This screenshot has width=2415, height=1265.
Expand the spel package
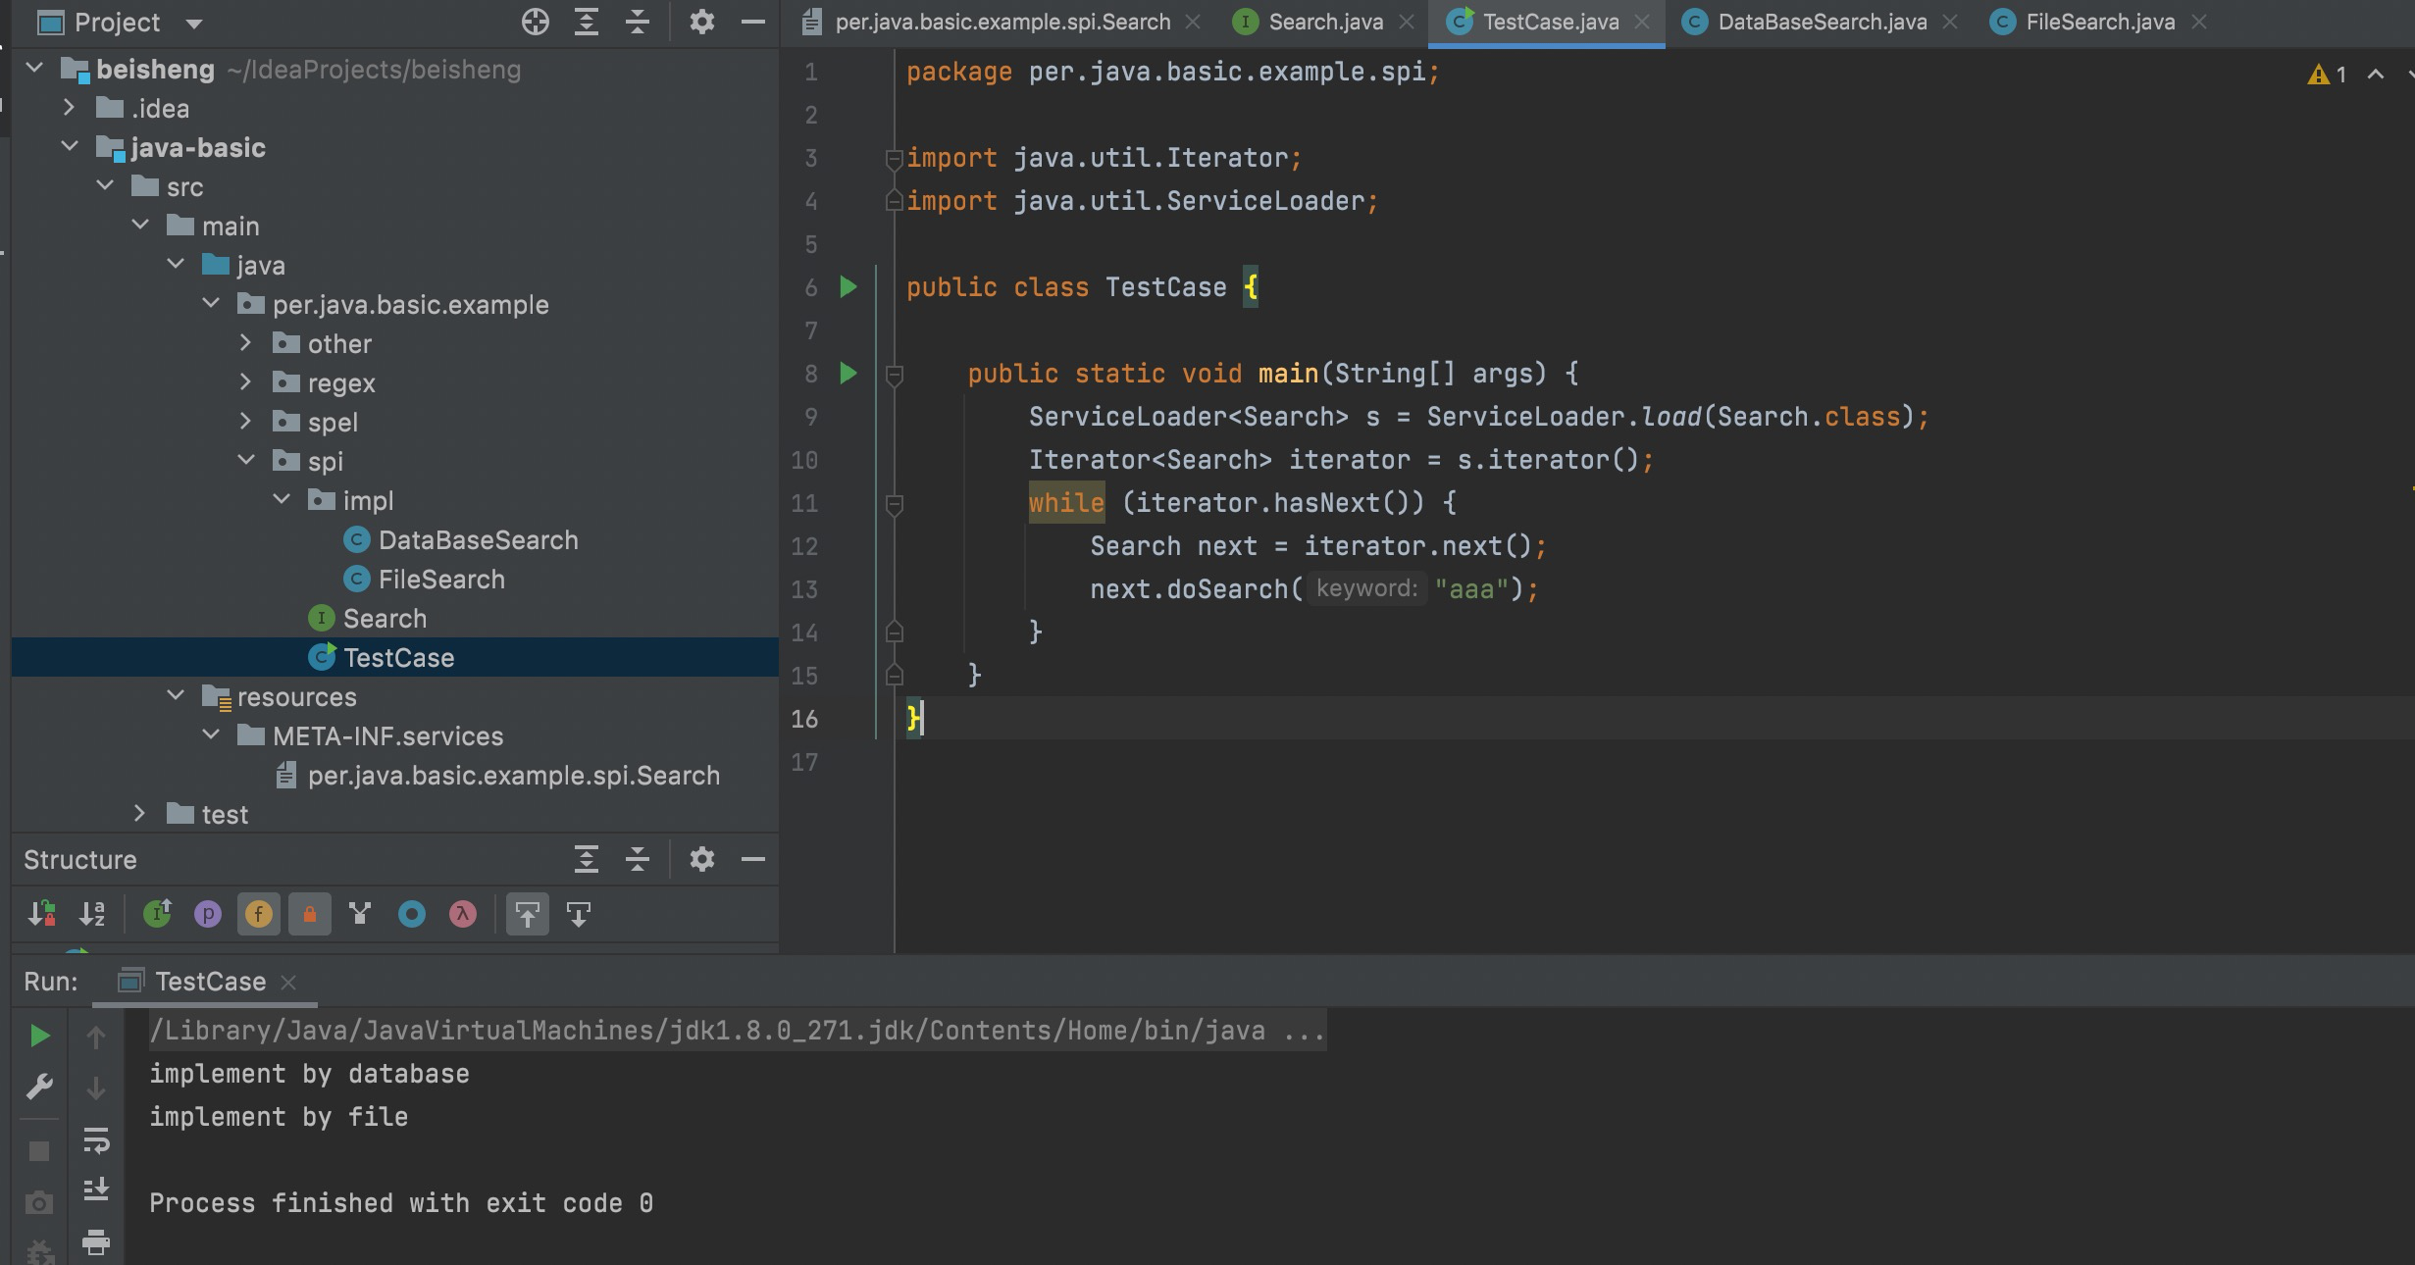pyautogui.click(x=246, y=422)
